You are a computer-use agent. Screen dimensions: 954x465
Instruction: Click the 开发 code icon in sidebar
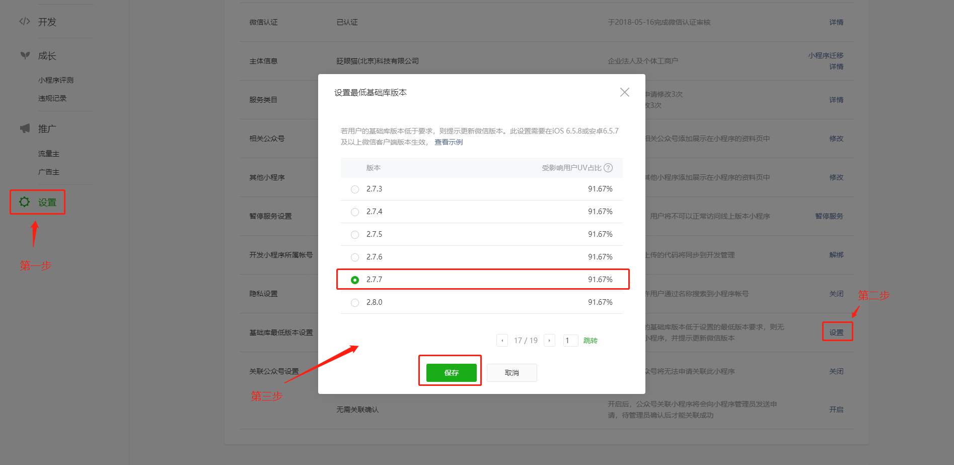pos(25,22)
